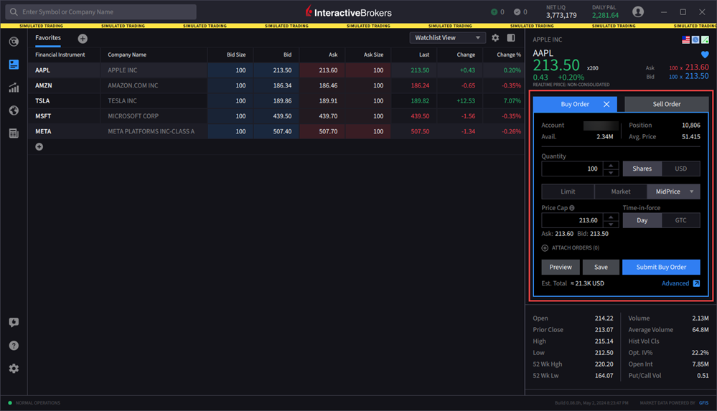
Task: Click AAPL bid price 213.50 cell
Action: [276, 70]
